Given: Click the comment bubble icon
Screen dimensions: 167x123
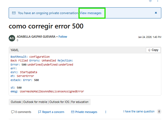Looking at the screenshot, I should (13, 112).
